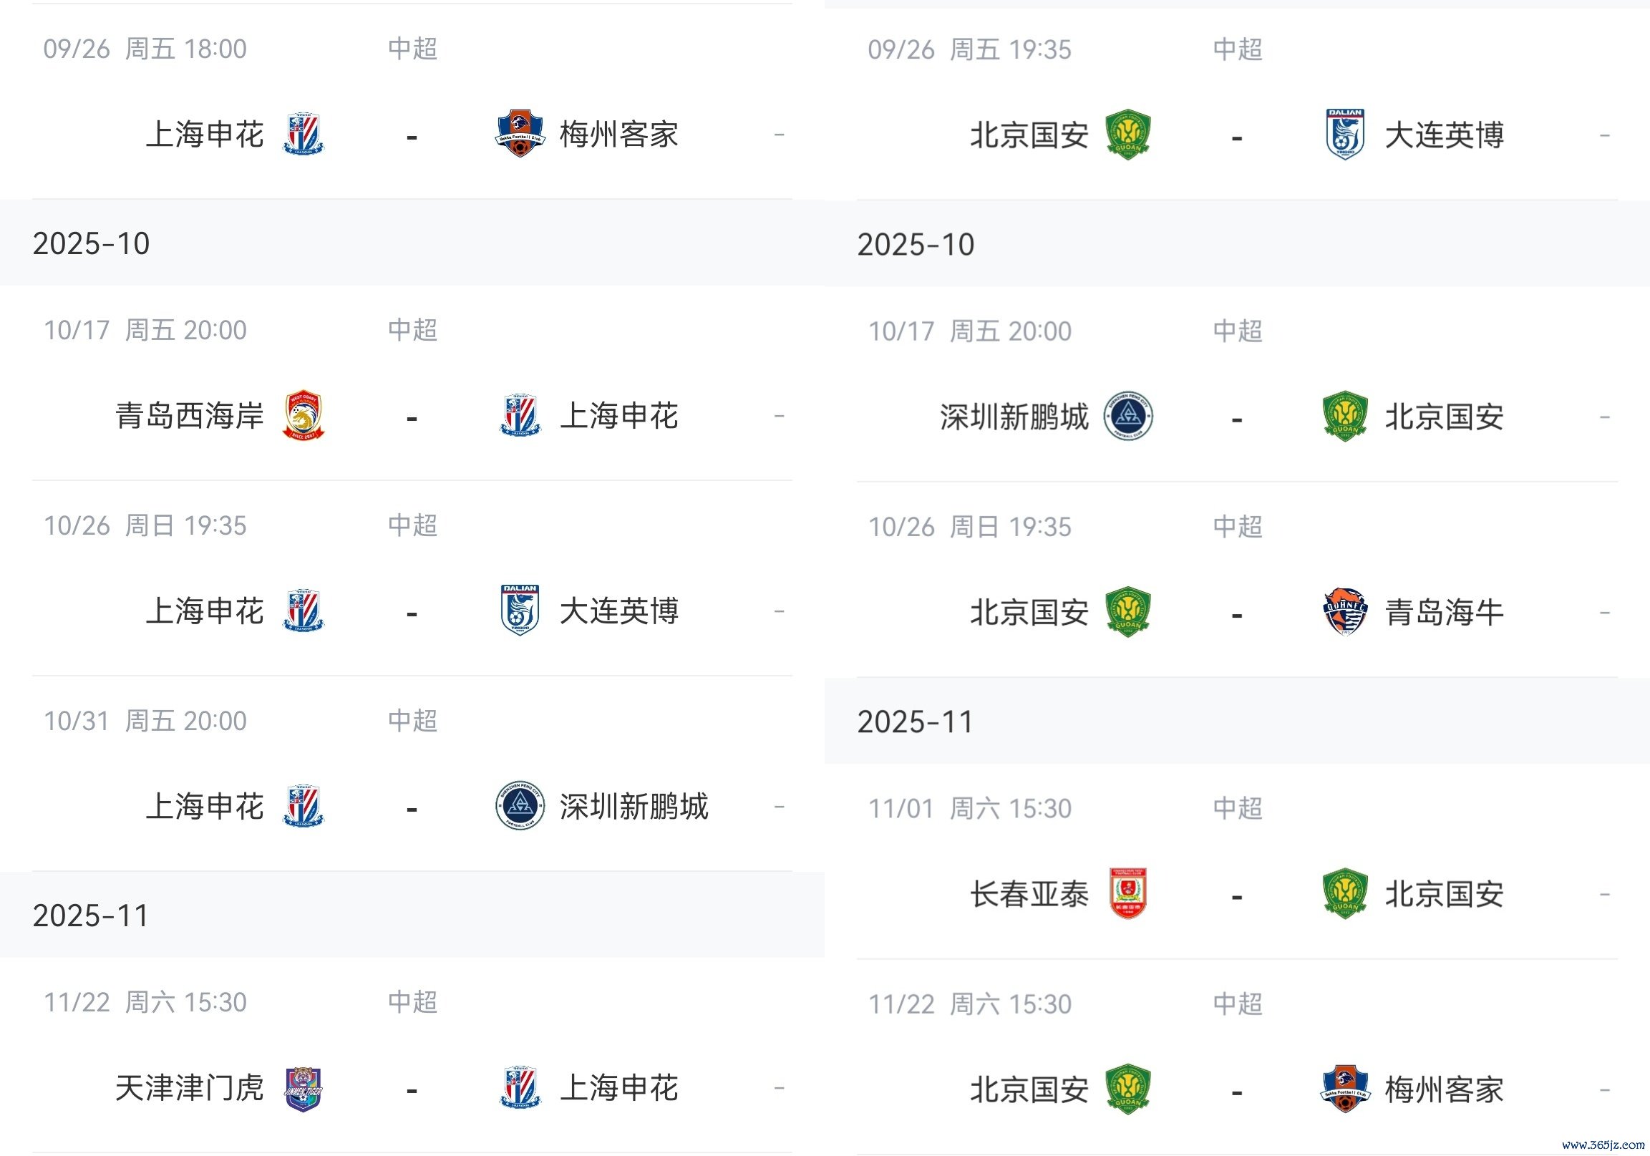Click the 北京国安 crest in the 11/01 match
Image resolution: width=1650 pixels, height=1156 pixels.
(x=1344, y=894)
